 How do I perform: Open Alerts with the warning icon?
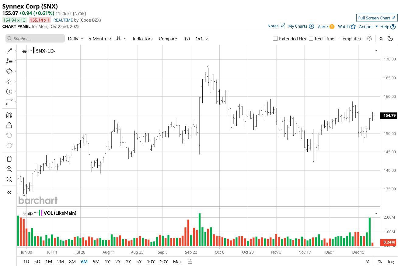pos(326,26)
